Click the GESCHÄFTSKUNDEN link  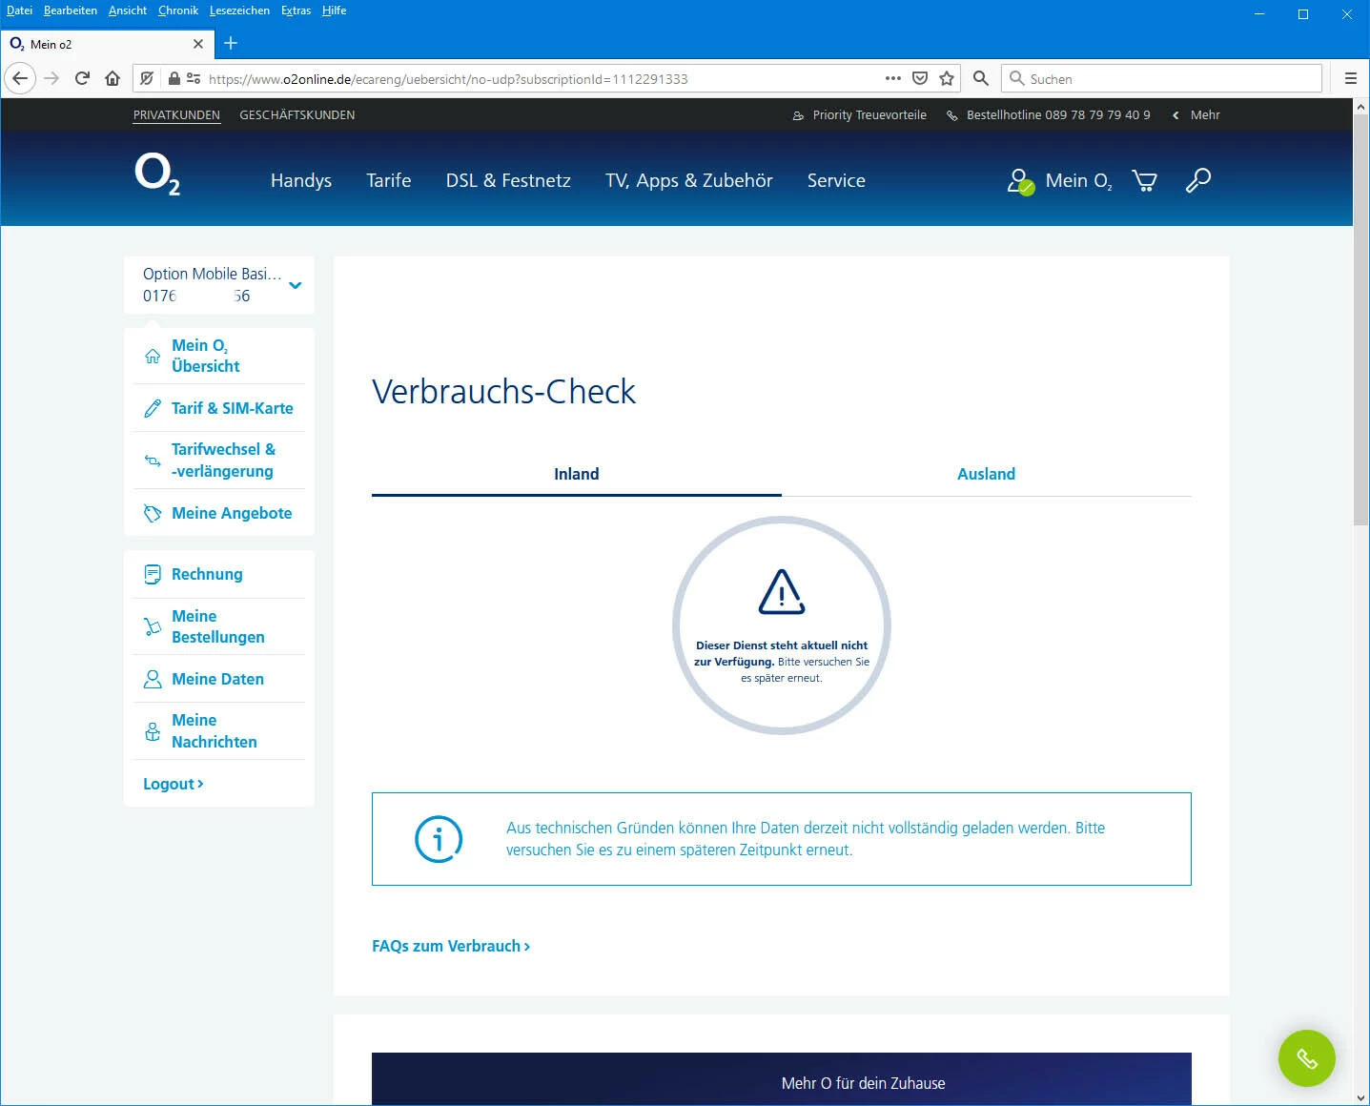click(x=297, y=114)
